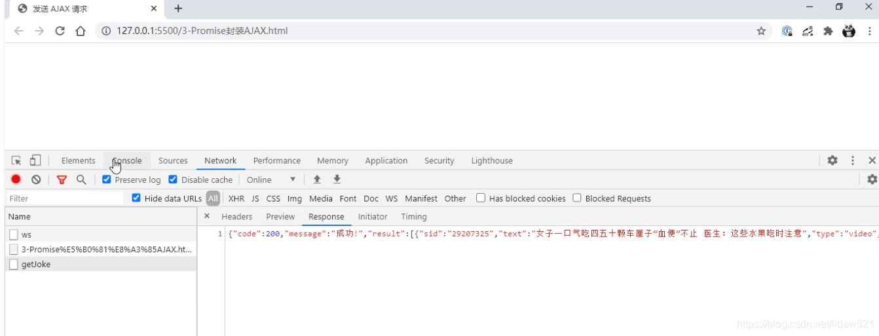879x336 pixels.
Task: Open the Console panel
Action: [127, 160]
